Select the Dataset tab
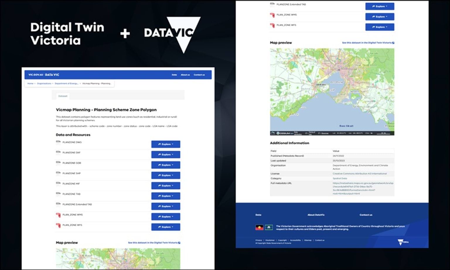 coord(62,96)
